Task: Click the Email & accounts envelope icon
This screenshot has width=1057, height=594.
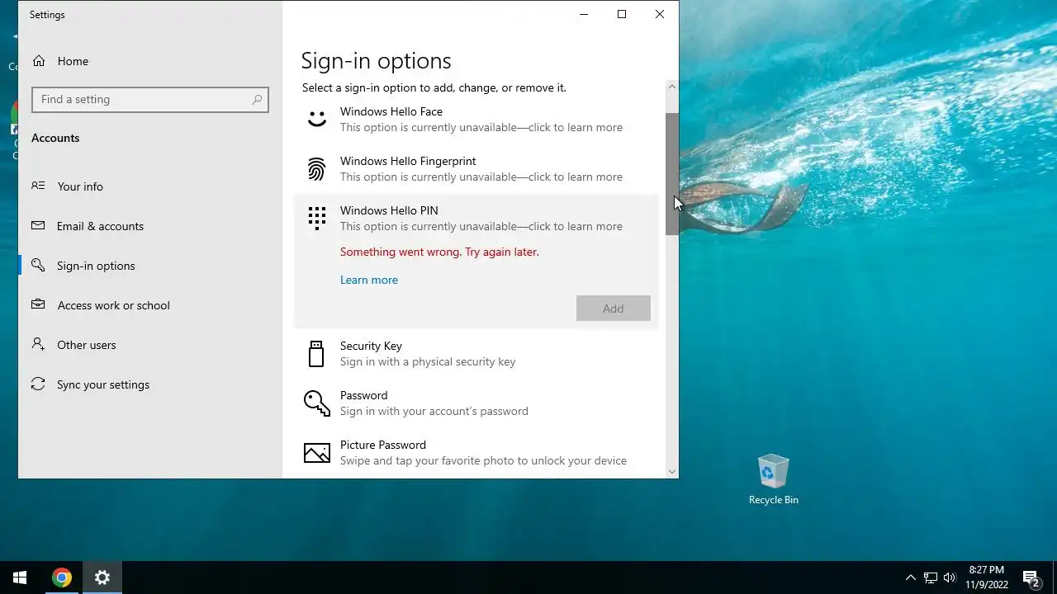Action: pos(38,226)
